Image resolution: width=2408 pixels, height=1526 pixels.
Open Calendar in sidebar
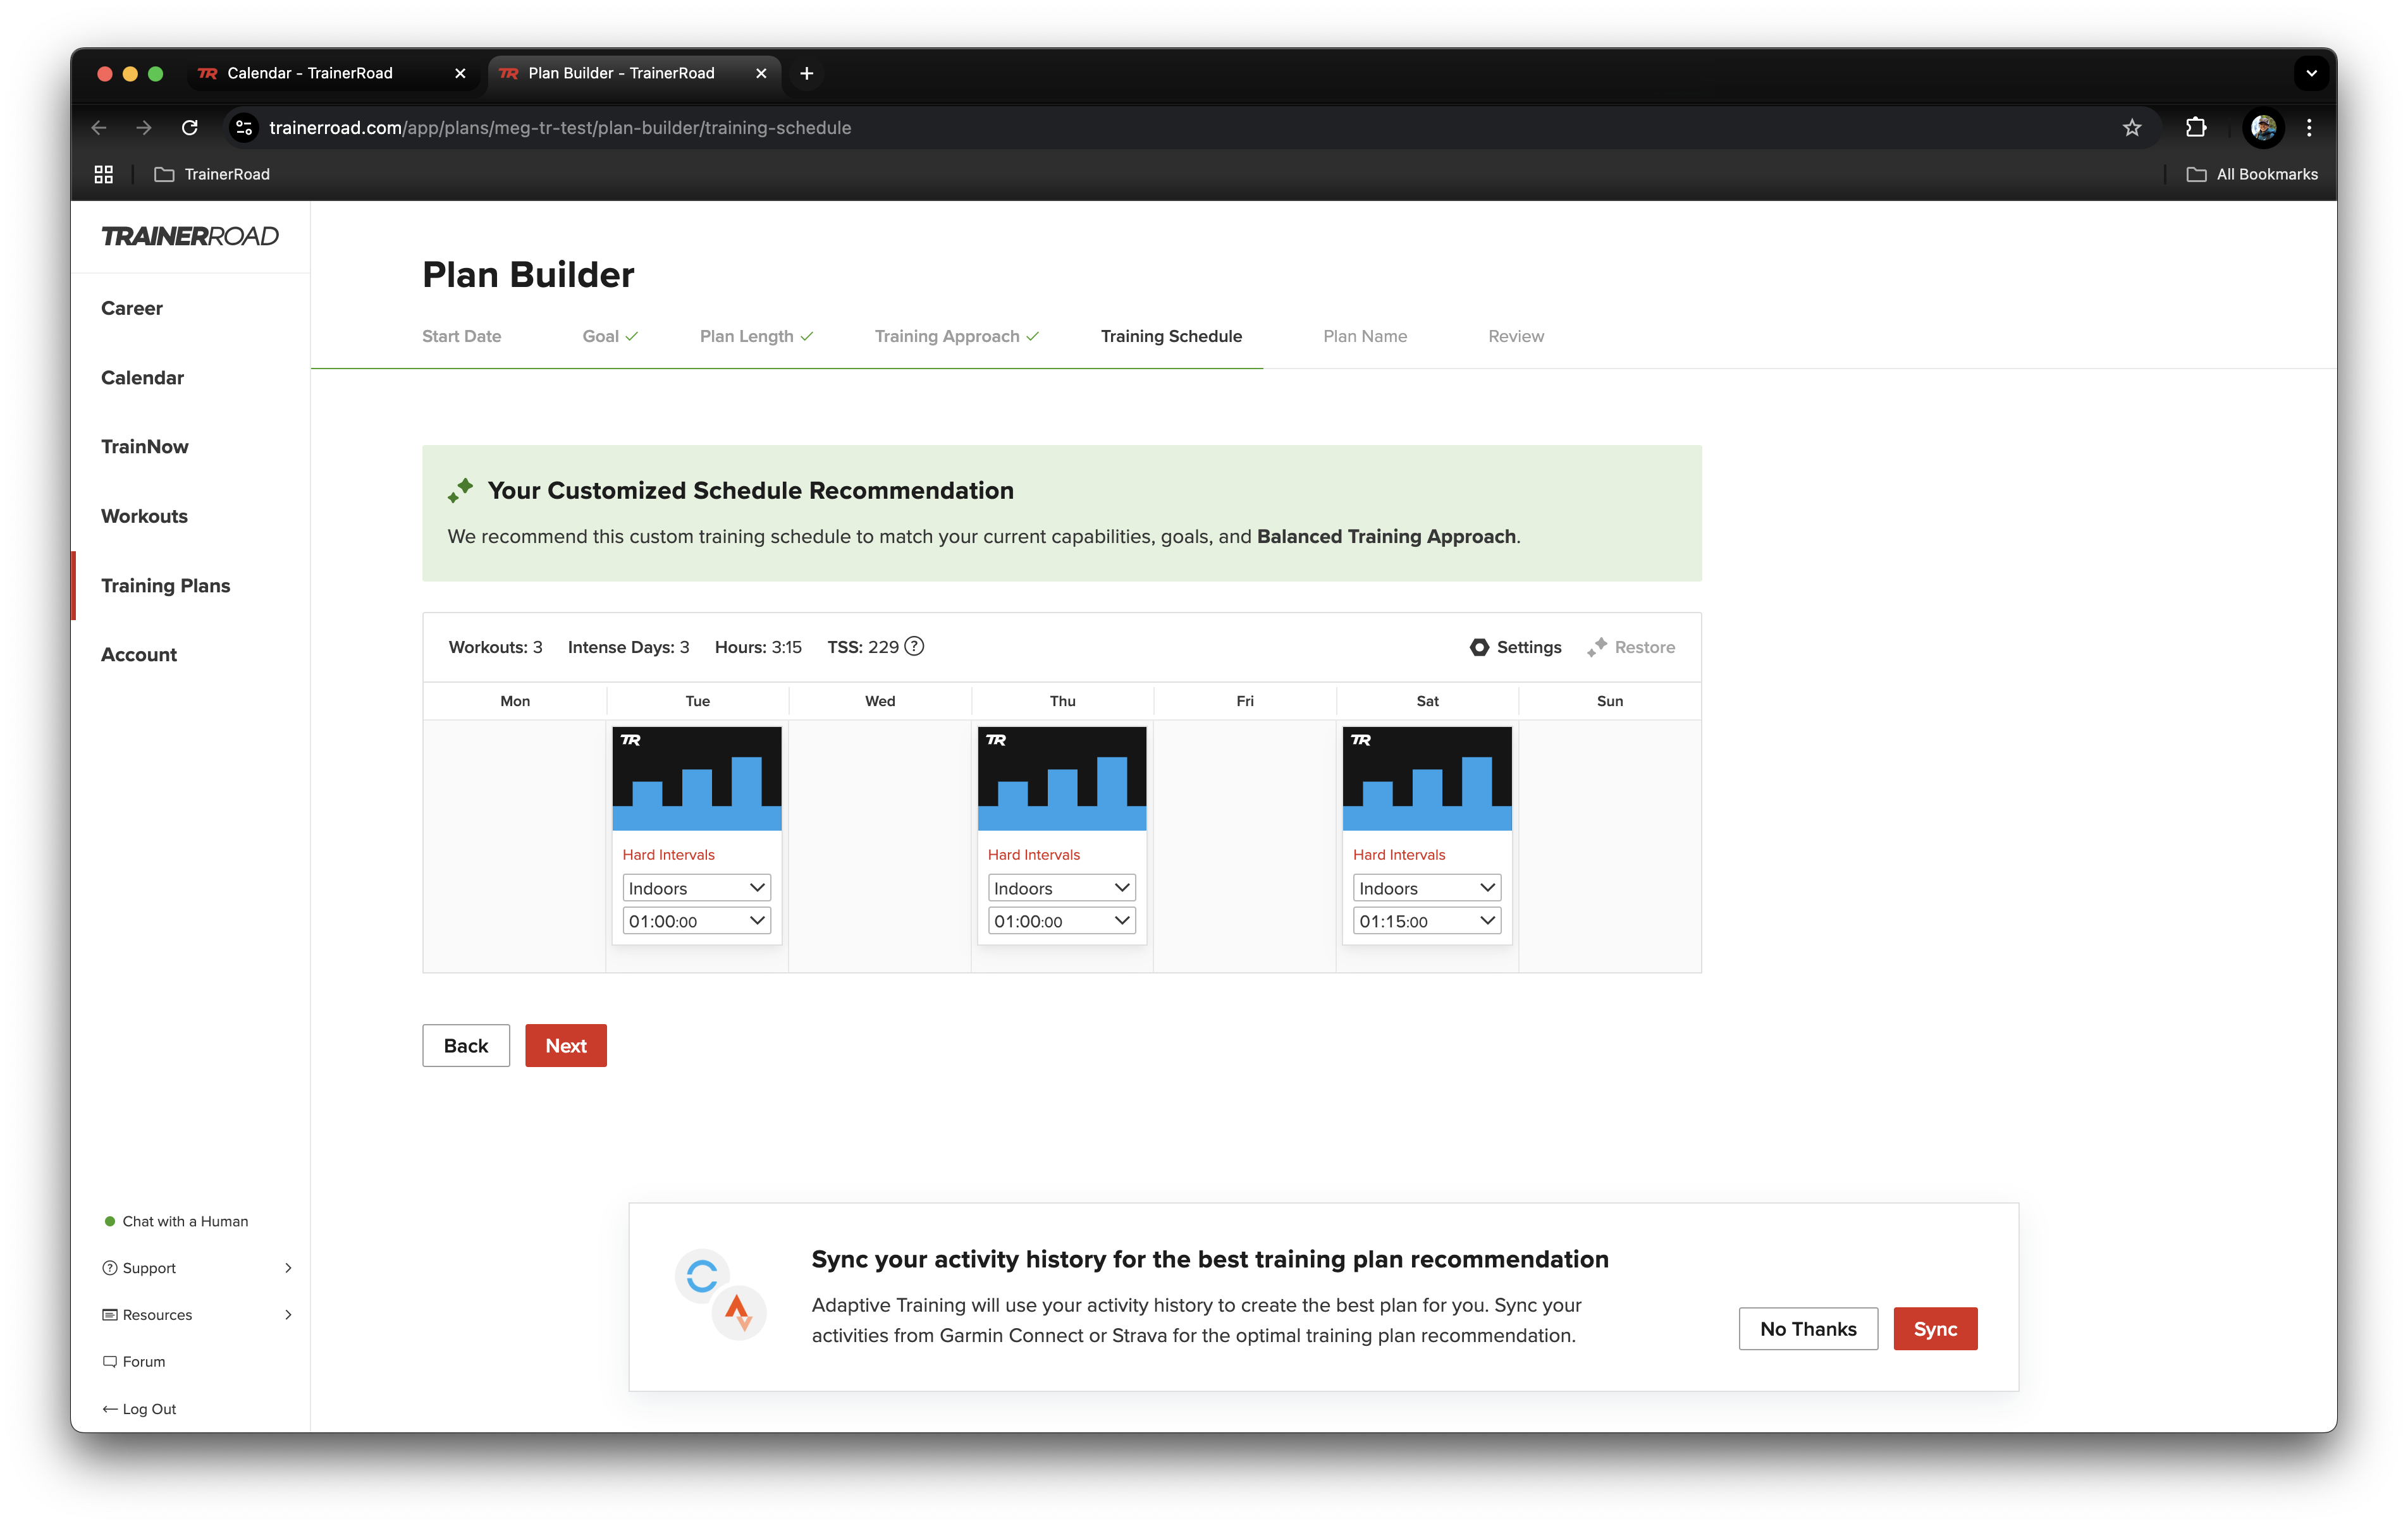tap(142, 378)
